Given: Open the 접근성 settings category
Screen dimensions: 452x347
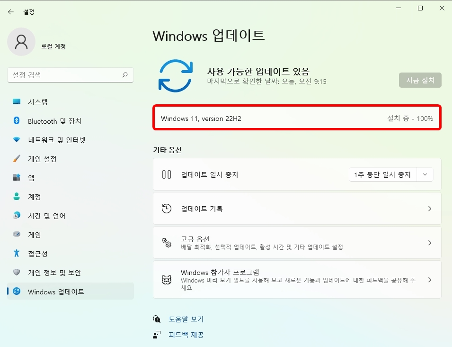Looking at the screenshot, I should (71, 254).
